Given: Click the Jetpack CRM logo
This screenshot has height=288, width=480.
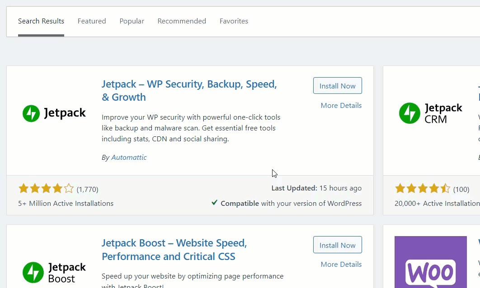Looking at the screenshot, I should pos(431,113).
